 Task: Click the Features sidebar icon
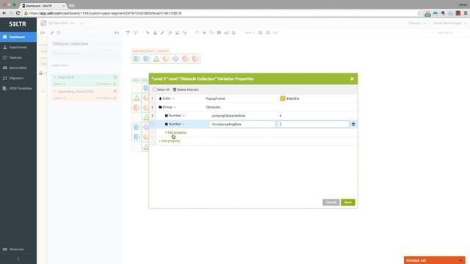coord(5,57)
